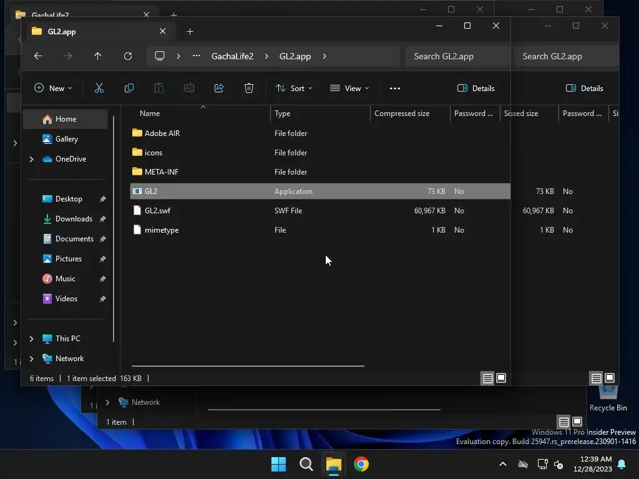Viewport: 639px width, 479px height.
Task: Open Windows Start menu
Action: point(279,464)
